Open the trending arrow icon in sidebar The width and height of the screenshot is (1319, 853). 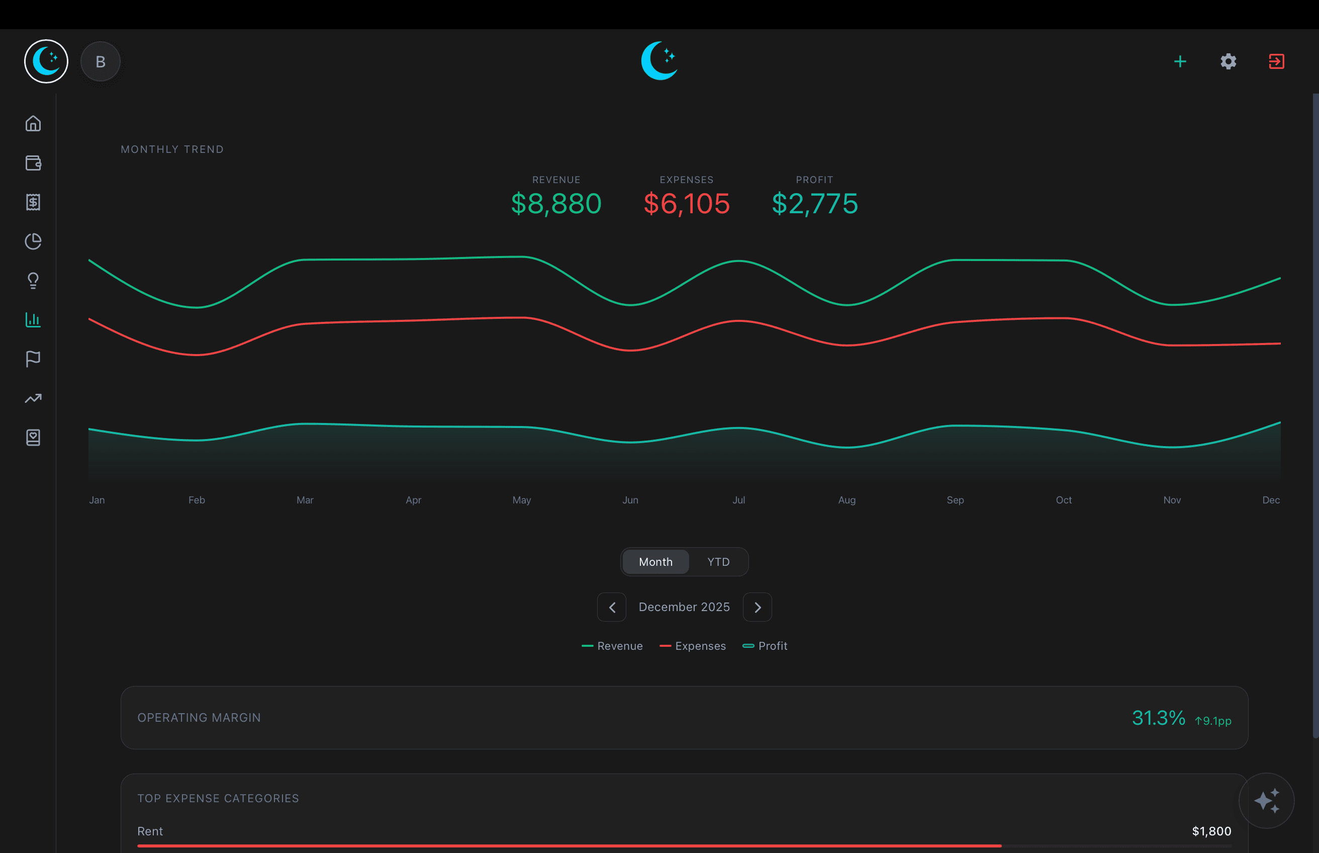[x=33, y=398]
